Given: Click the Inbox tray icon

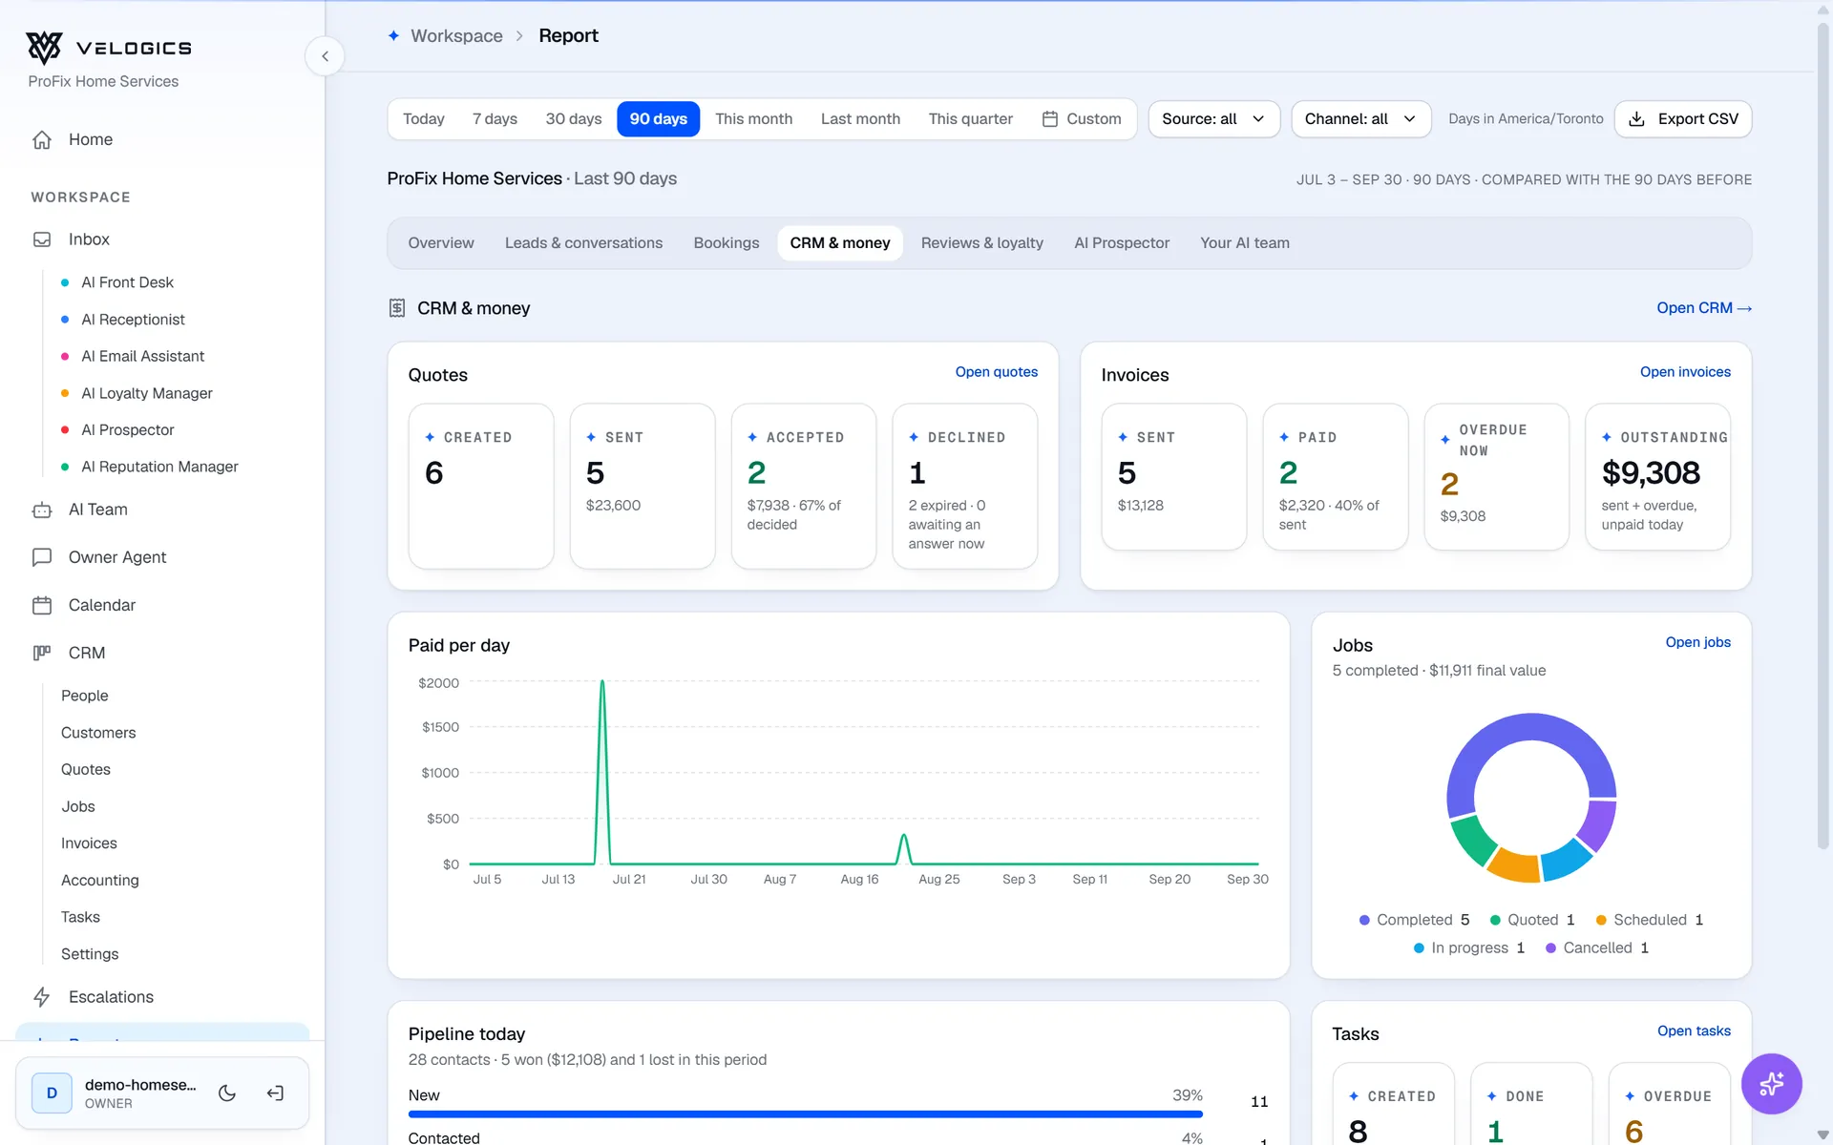Looking at the screenshot, I should (x=42, y=239).
